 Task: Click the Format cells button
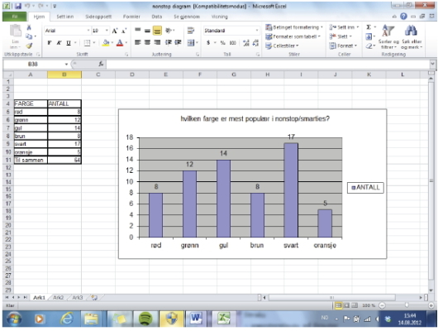pos(343,46)
